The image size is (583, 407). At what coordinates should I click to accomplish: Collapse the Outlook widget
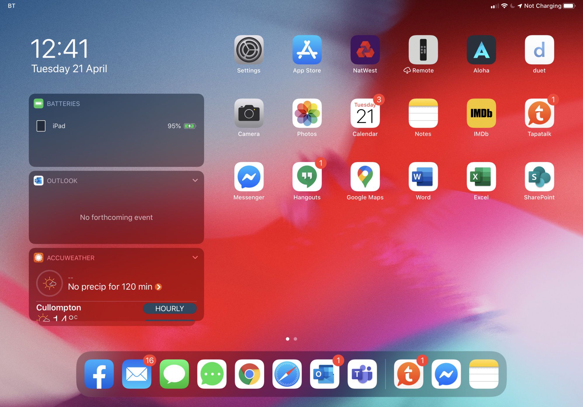195,181
